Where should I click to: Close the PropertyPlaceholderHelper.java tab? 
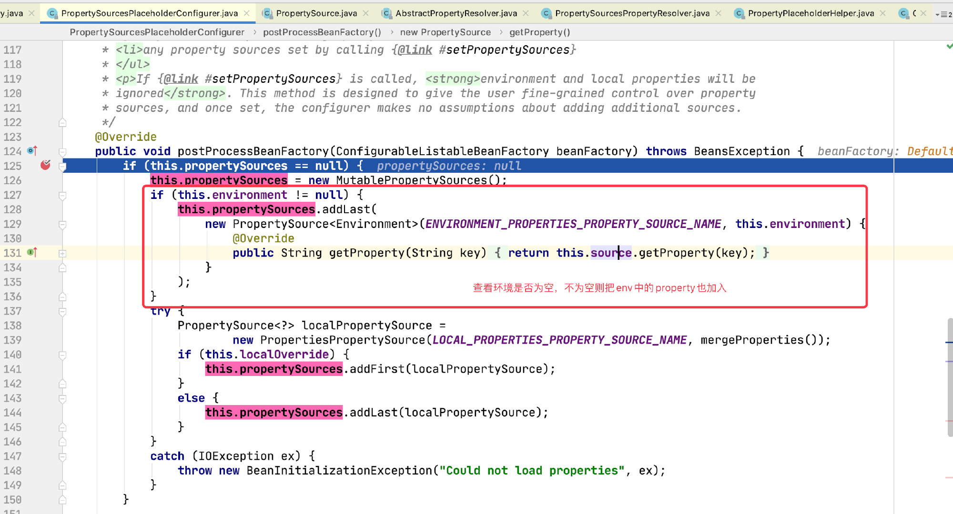coord(882,13)
